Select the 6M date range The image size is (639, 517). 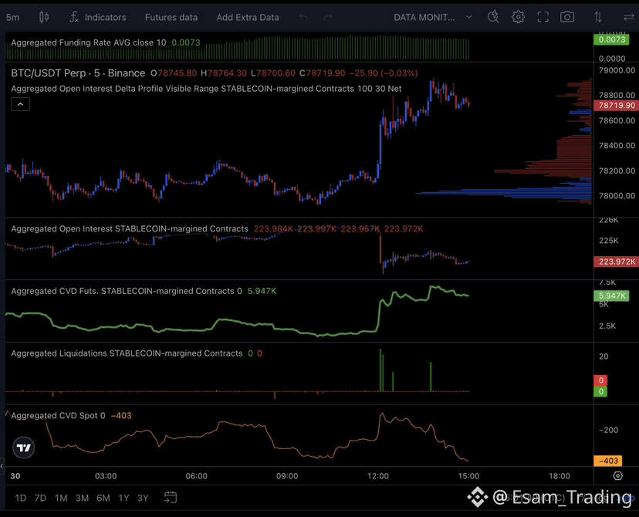coord(103,498)
